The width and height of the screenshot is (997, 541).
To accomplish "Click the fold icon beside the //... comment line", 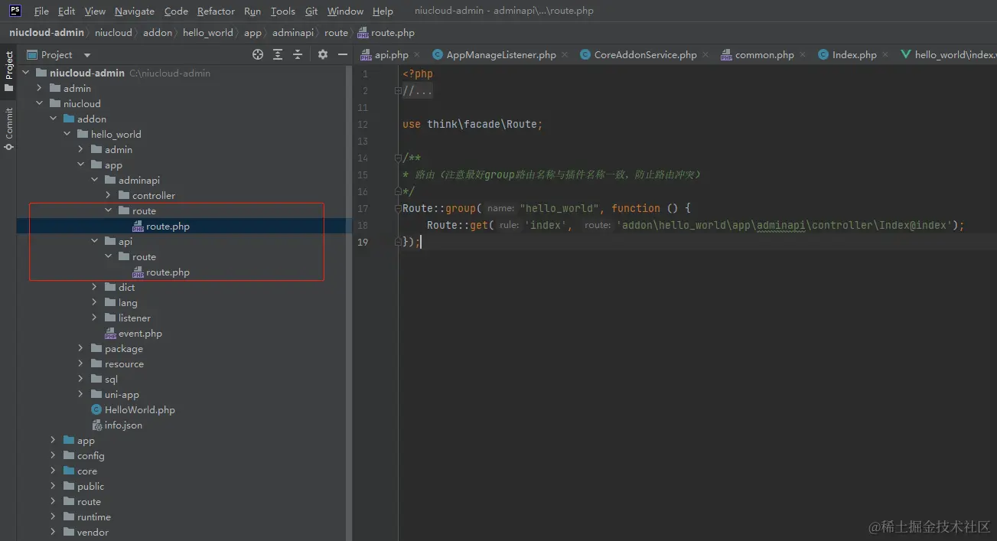I will [398, 91].
